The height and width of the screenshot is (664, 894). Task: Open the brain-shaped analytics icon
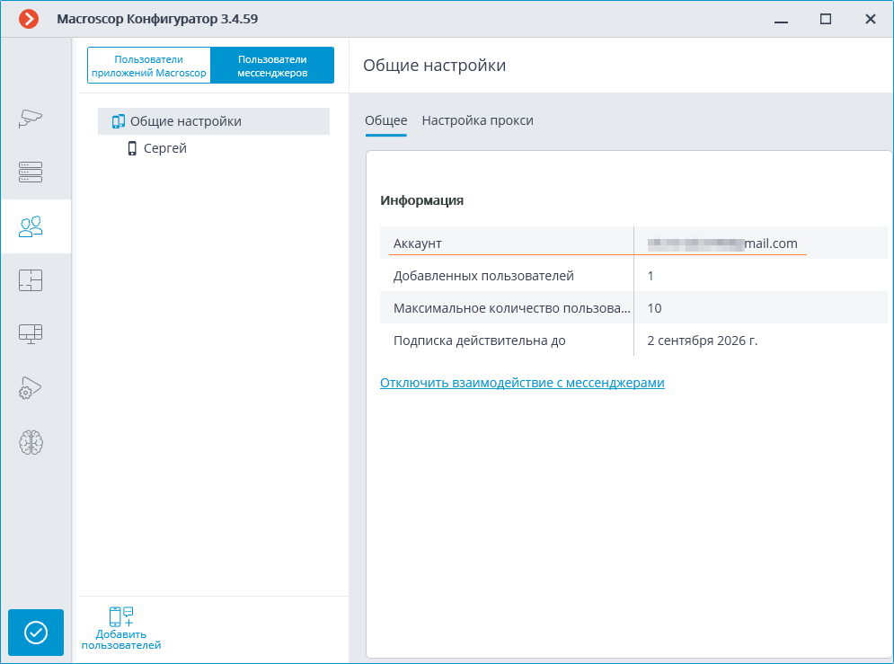(x=31, y=442)
